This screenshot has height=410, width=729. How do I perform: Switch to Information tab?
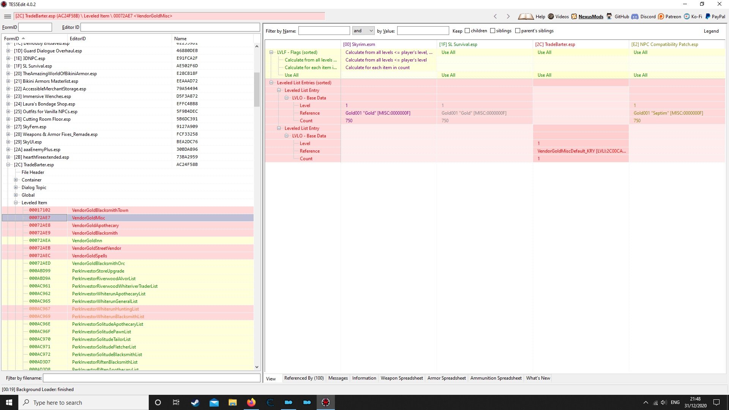point(364,378)
